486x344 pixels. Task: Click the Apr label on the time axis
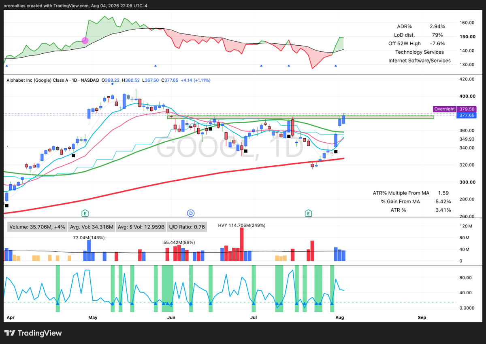(x=11, y=318)
